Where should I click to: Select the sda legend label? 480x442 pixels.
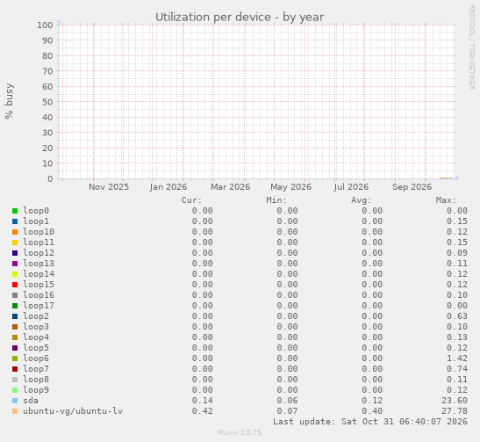pyautogui.click(x=31, y=401)
